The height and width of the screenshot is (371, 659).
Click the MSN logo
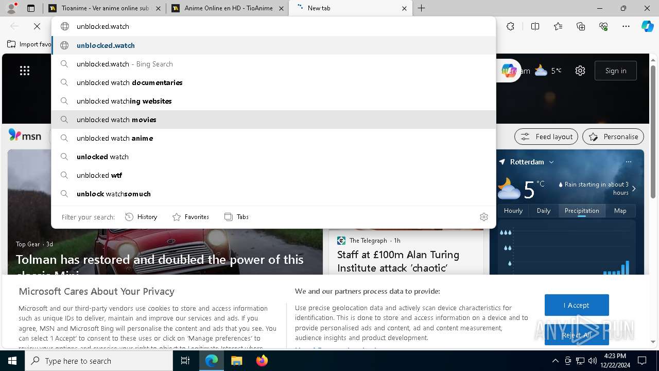coord(25,136)
